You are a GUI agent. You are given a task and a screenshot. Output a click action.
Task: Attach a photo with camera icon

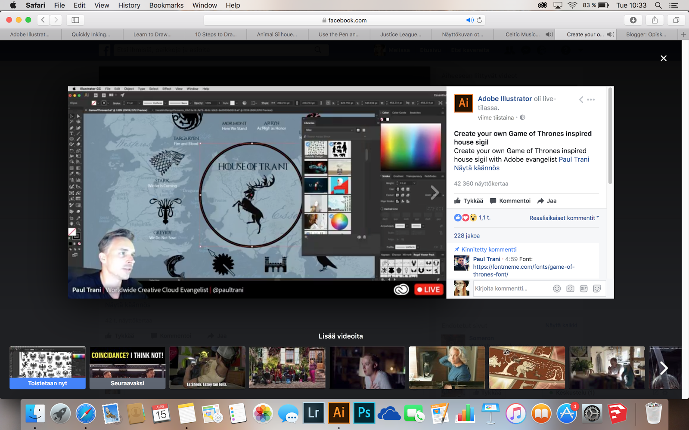[570, 289]
